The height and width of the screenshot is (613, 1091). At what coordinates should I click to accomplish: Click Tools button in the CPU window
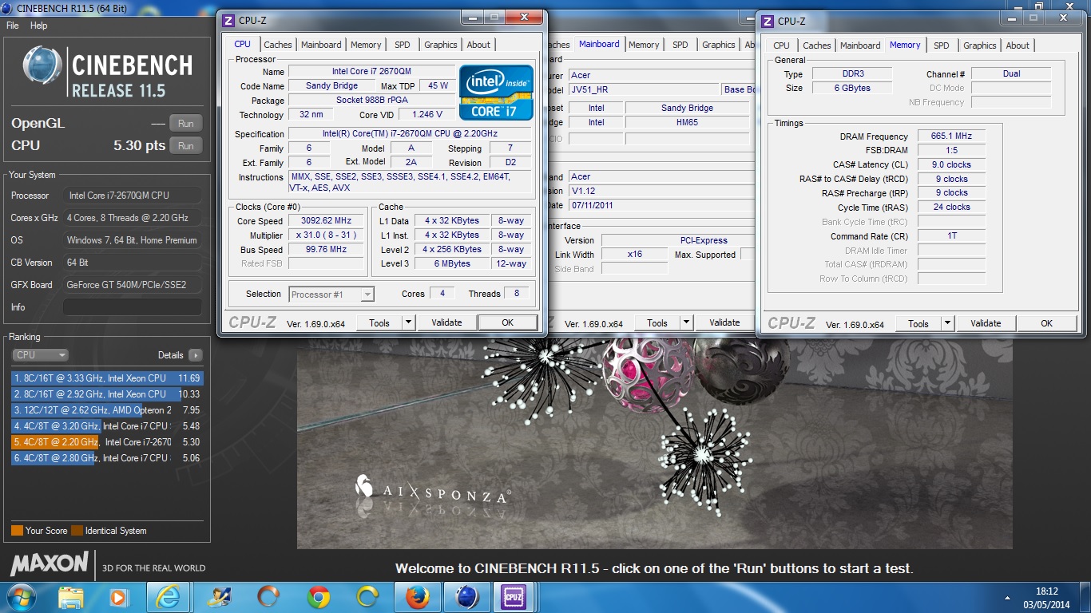[x=379, y=322]
